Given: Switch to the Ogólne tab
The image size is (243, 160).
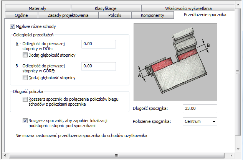Looking at the screenshot, I should (x=21, y=15).
